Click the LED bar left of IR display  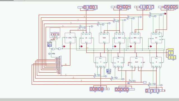click(80, 7)
